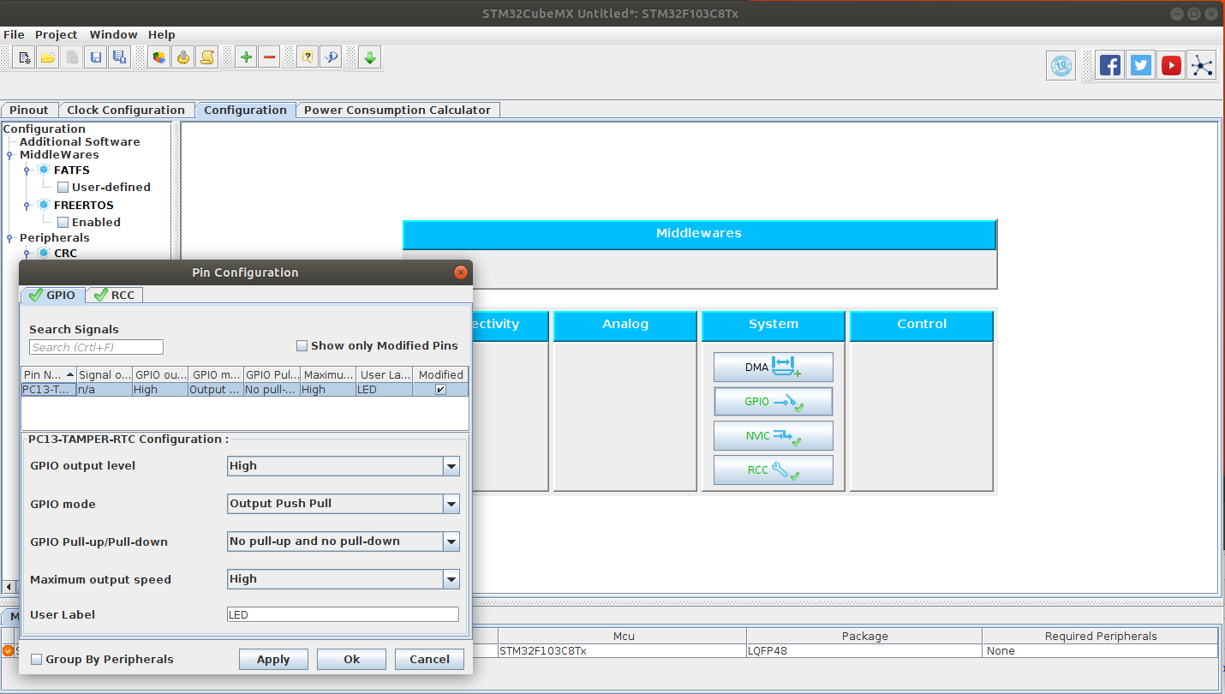Image resolution: width=1225 pixels, height=694 pixels.
Task: Open the Window menu
Action: 113,34
